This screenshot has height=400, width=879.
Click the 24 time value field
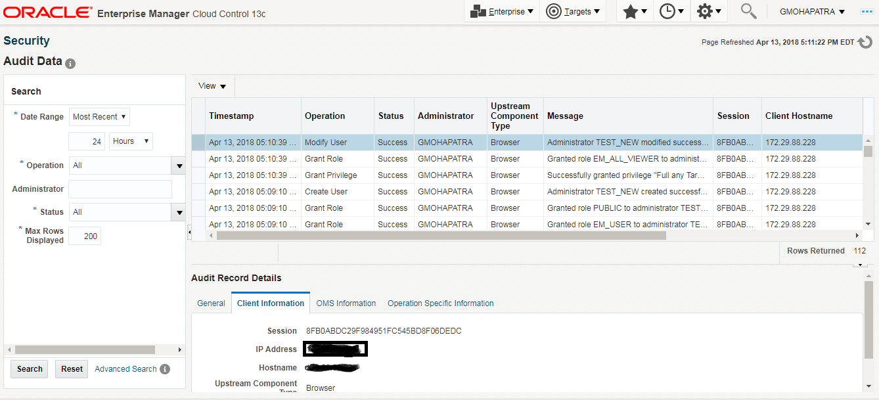point(87,141)
